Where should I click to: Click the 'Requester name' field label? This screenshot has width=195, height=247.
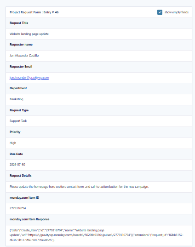tap(21, 45)
